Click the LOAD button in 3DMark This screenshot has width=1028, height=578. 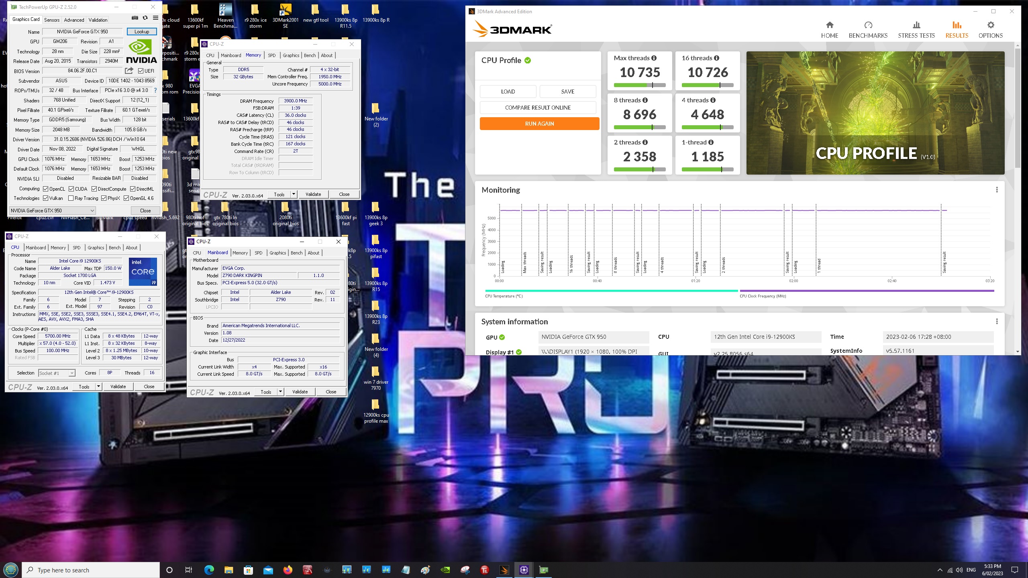508,92
